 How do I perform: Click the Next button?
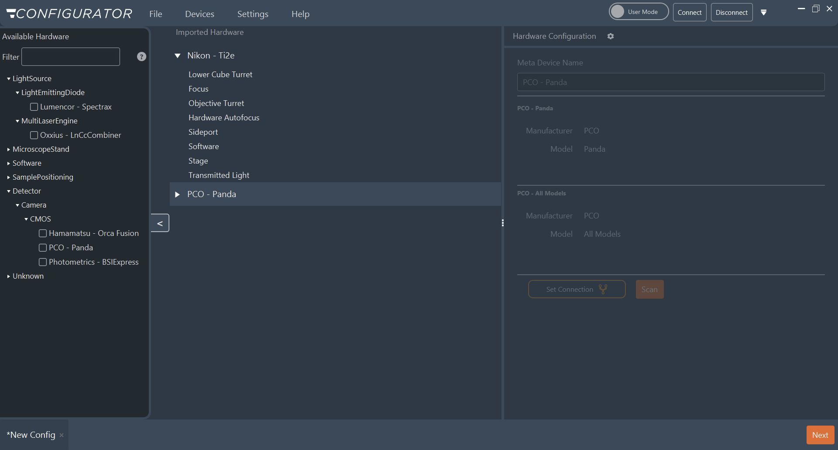coord(820,435)
